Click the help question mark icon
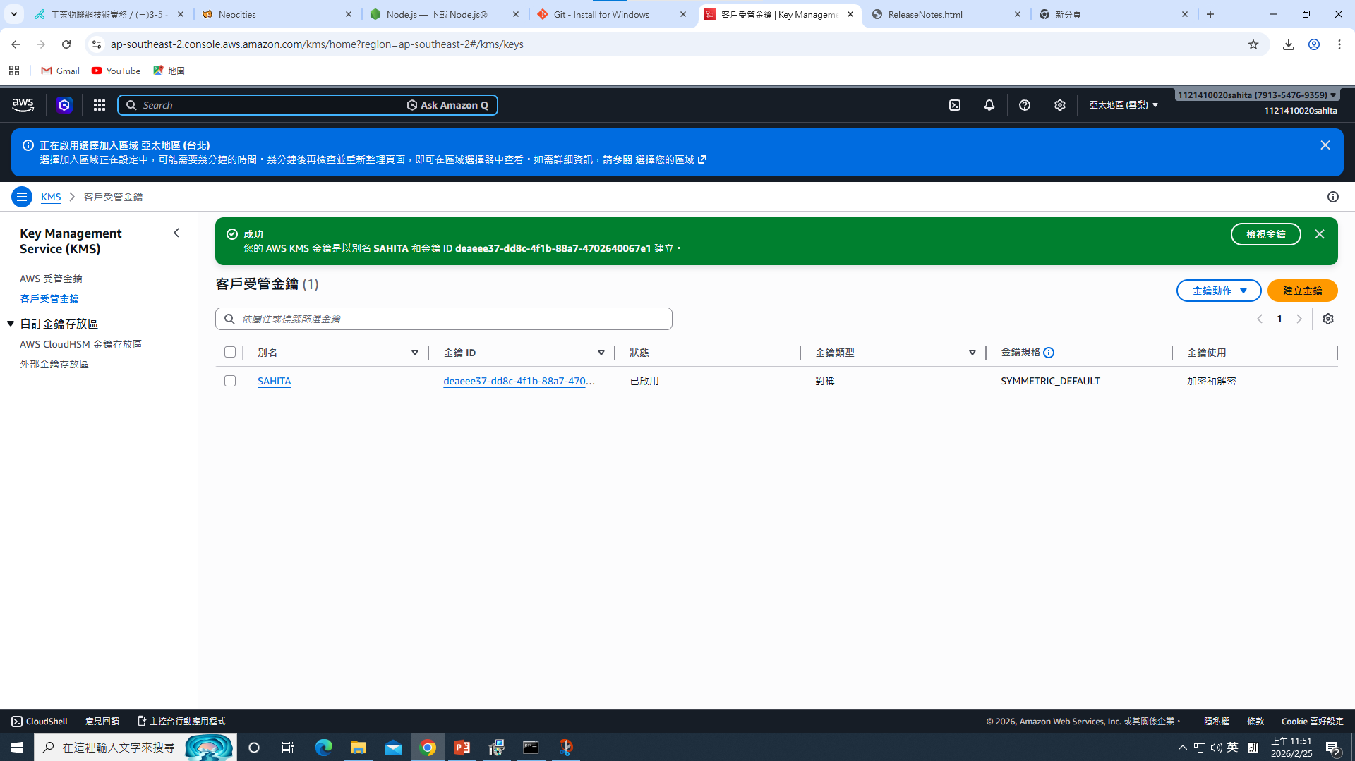Image resolution: width=1355 pixels, height=761 pixels. pos(1024,105)
